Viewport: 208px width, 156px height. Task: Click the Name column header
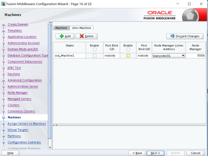click(x=70, y=48)
